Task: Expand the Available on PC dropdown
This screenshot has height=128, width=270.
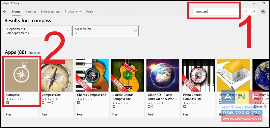Action: [105, 31]
